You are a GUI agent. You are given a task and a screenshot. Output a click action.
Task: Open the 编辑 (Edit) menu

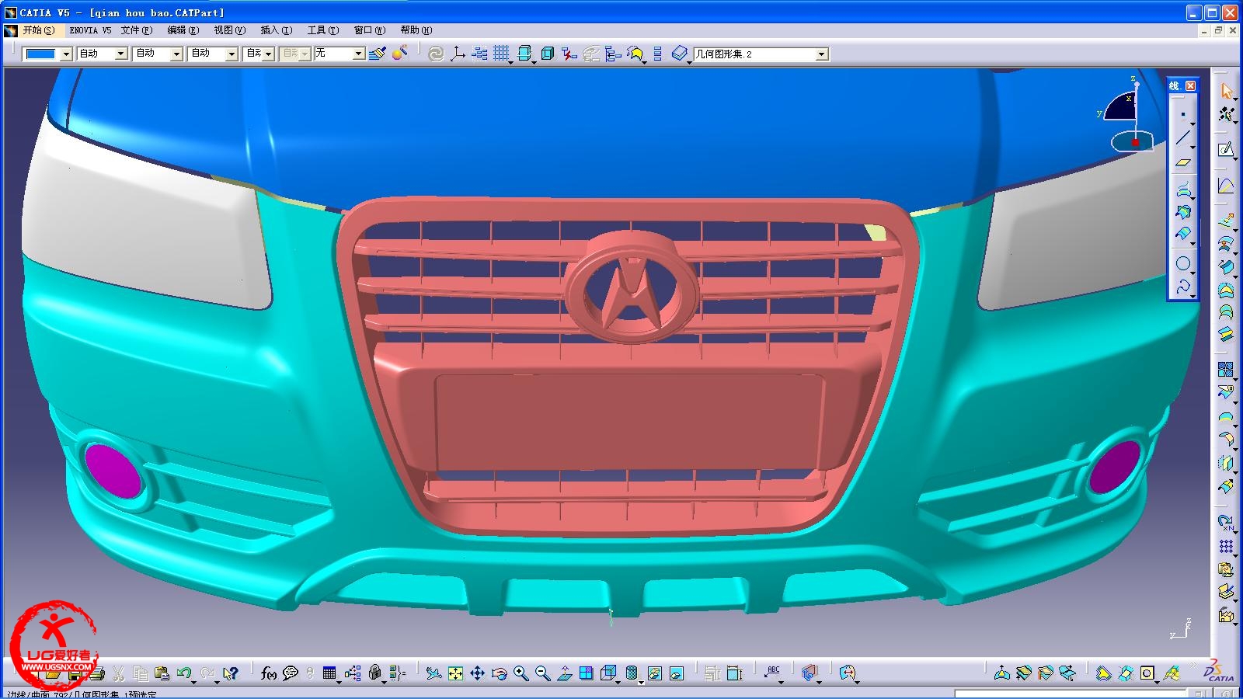coord(183,30)
